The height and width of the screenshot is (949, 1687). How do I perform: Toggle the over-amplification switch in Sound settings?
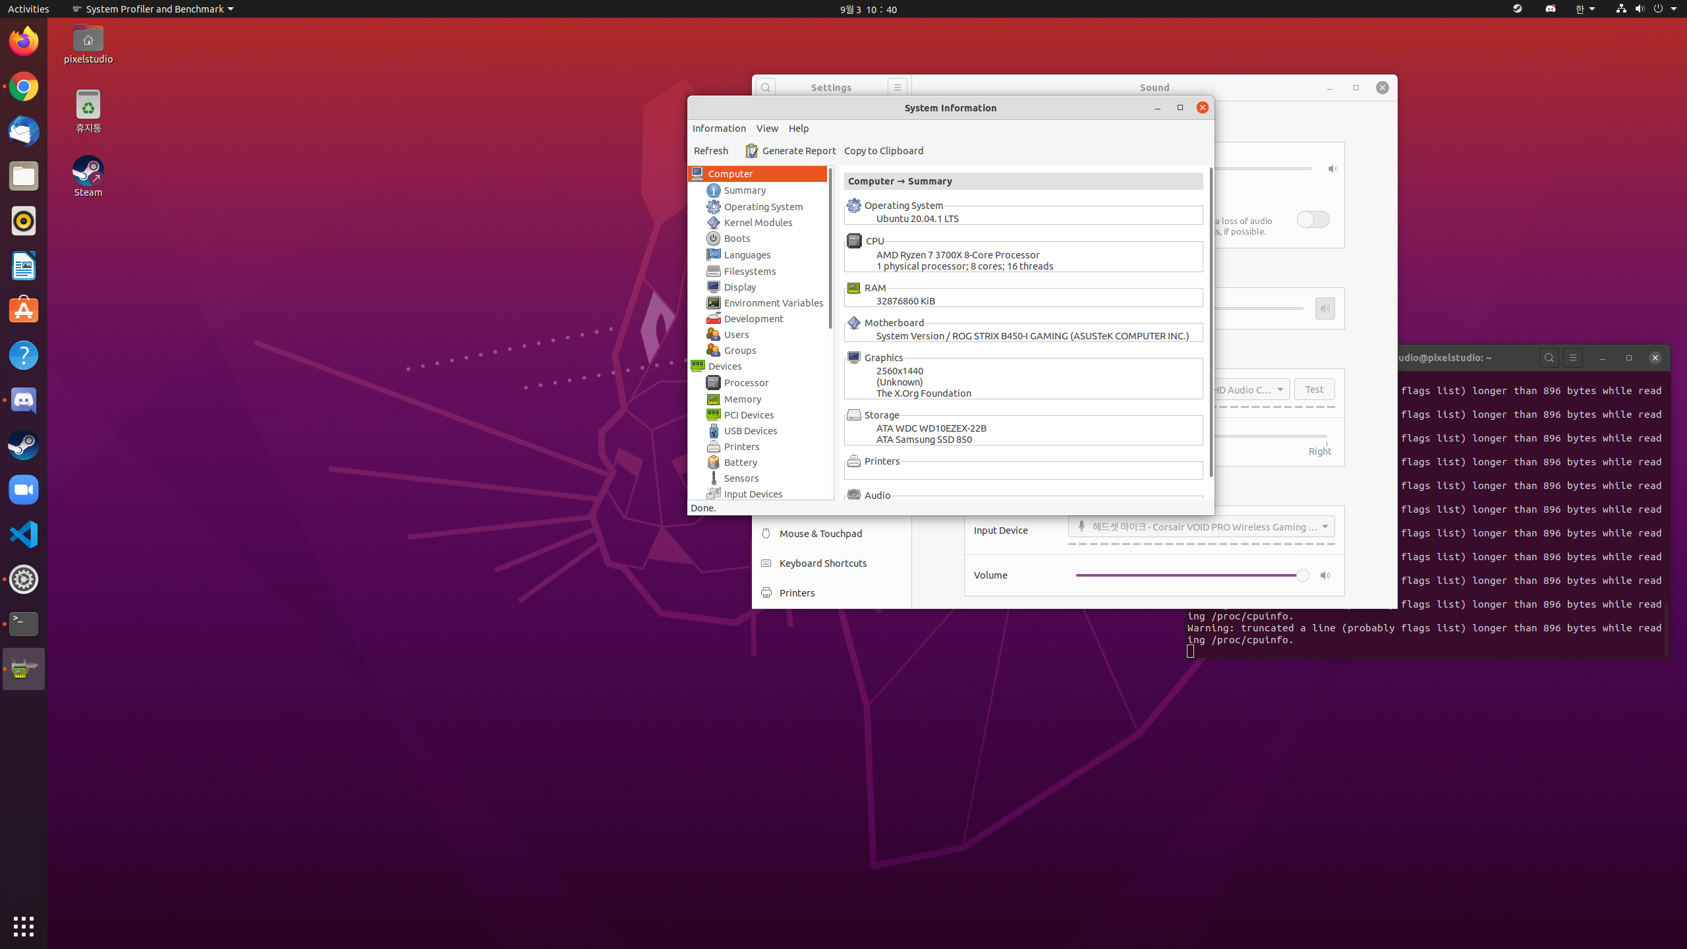click(x=1313, y=219)
